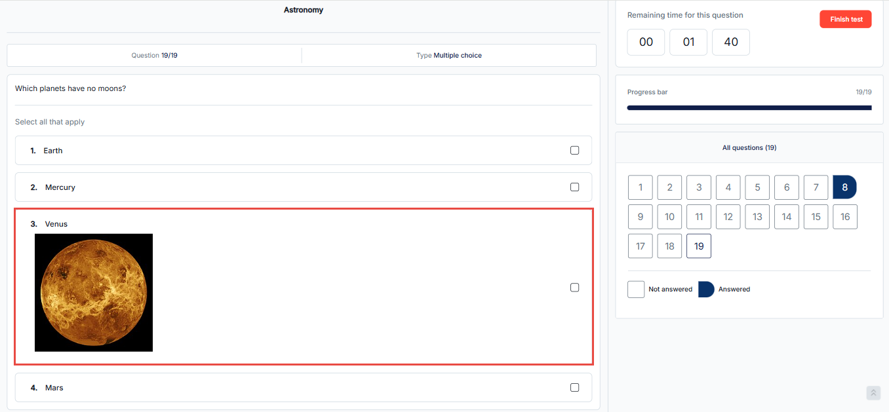This screenshot has height=412, width=889.
Task: Jump to question 2
Action: pyautogui.click(x=669, y=187)
